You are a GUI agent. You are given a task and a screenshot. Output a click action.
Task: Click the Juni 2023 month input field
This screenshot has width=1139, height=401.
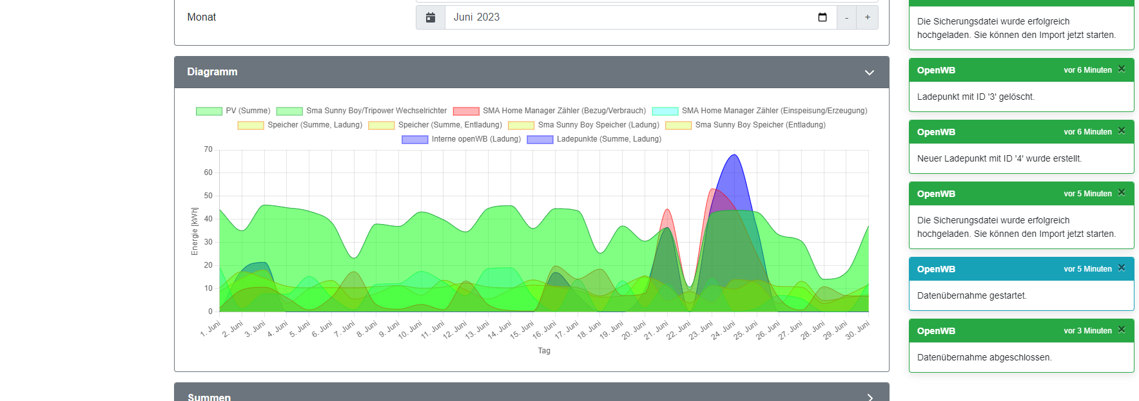632,17
